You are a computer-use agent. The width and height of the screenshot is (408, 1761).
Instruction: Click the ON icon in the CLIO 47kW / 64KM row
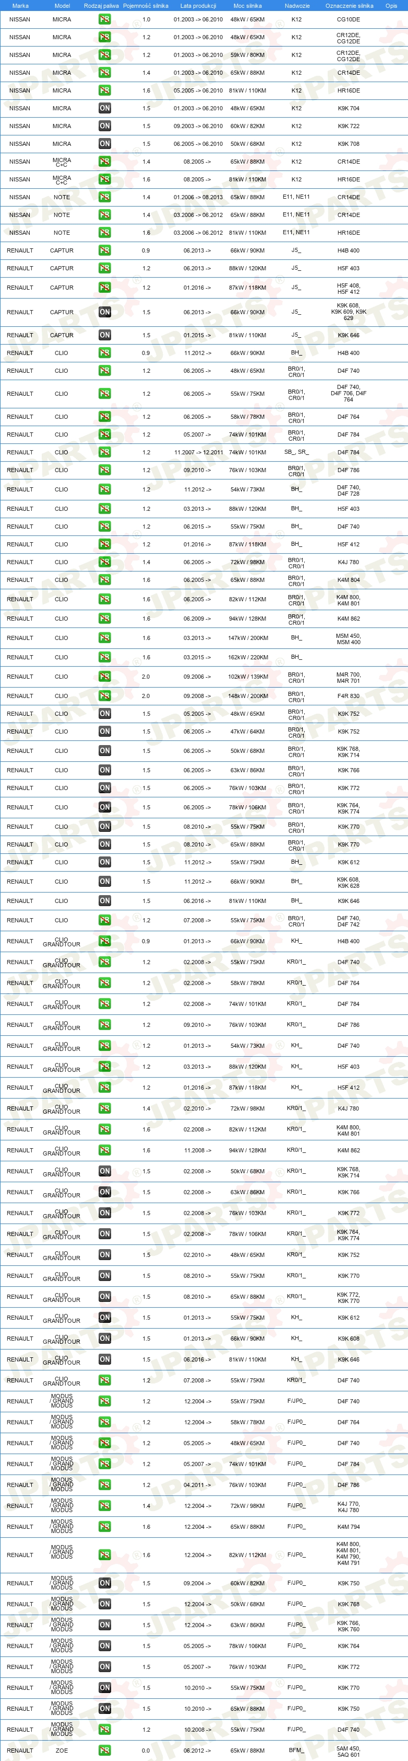(x=104, y=731)
